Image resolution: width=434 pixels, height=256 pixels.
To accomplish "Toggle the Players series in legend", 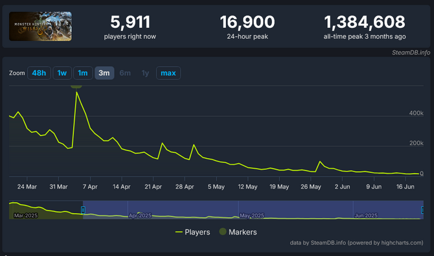I will click(x=192, y=232).
